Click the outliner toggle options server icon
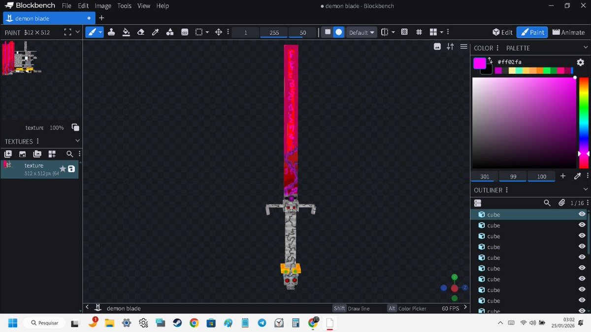The height and width of the screenshot is (332, 591). 477,203
